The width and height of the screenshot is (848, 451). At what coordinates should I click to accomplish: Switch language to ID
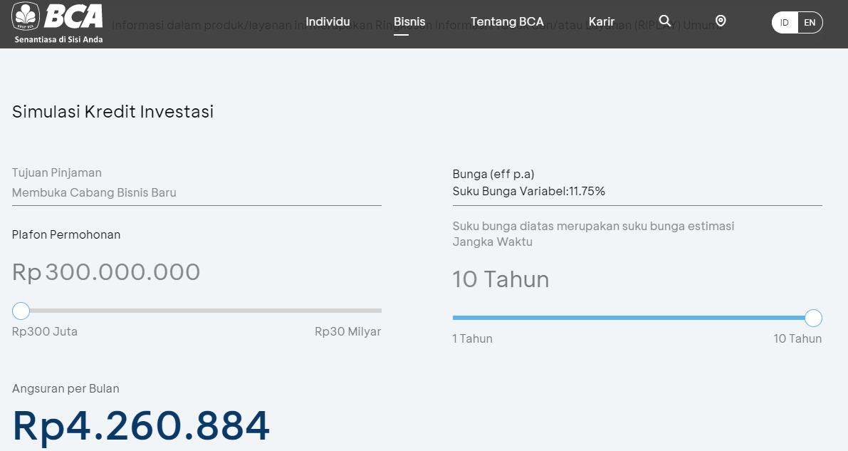pyautogui.click(x=784, y=22)
